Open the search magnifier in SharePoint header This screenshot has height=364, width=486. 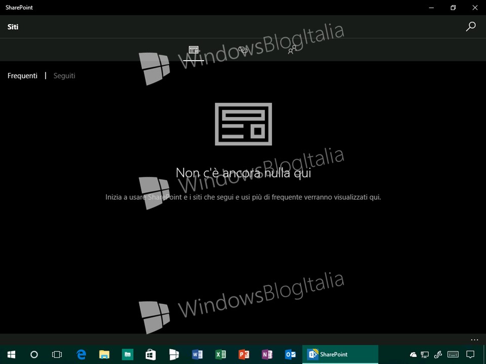click(470, 27)
